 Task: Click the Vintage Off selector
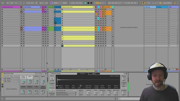pos(124,84)
